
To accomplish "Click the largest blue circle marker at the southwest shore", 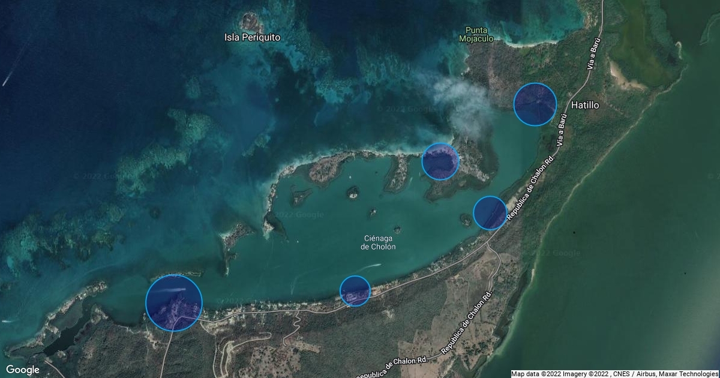I will [174, 302].
